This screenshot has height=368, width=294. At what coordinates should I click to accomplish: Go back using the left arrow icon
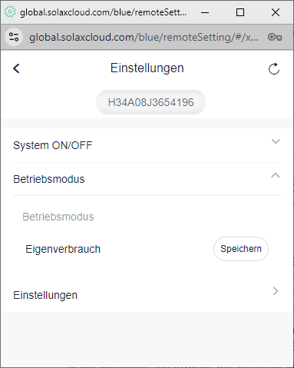16,68
